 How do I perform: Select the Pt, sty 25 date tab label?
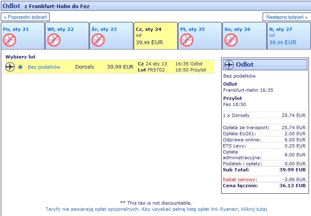point(192,29)
